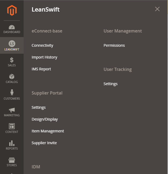Screen dimensions: 168x174
Task: Open the Customers person icon
Action: click(12, 92)
